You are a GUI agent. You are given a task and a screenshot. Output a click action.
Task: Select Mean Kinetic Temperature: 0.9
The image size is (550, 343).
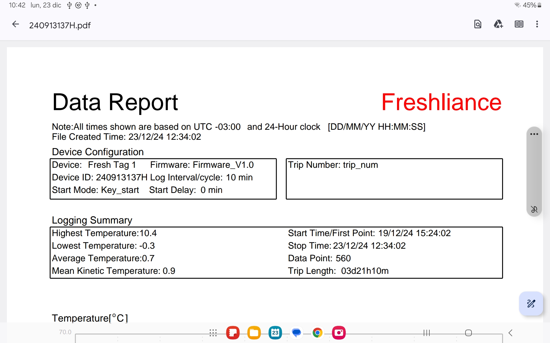pyautogui.click(x=113, y=271)
